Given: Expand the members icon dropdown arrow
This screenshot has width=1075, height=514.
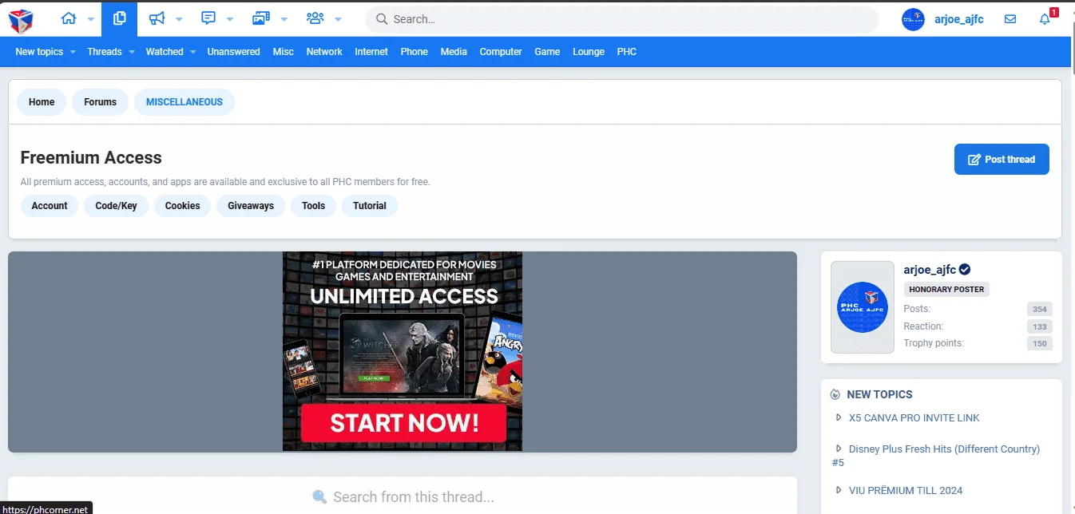Looking at the screenshot, I should click(339, 19).
